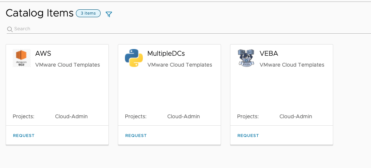Viewport: 371px width, 168px height.
Task: Select the VEBA card title
Action: (269, 54)
